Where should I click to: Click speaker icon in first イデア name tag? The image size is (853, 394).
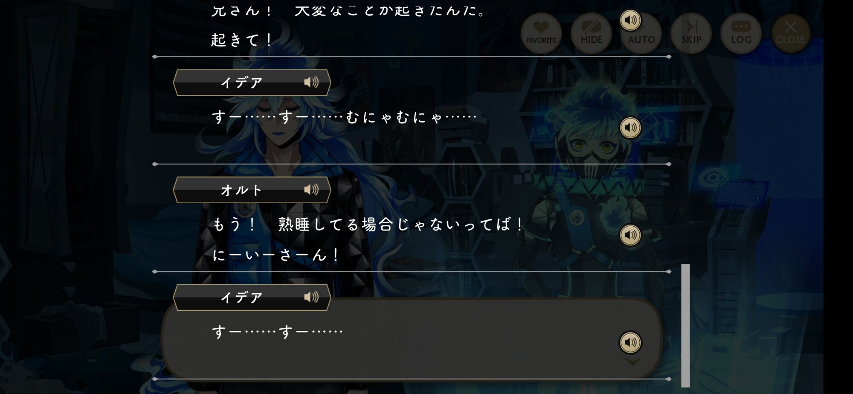[x=311, y=82]
